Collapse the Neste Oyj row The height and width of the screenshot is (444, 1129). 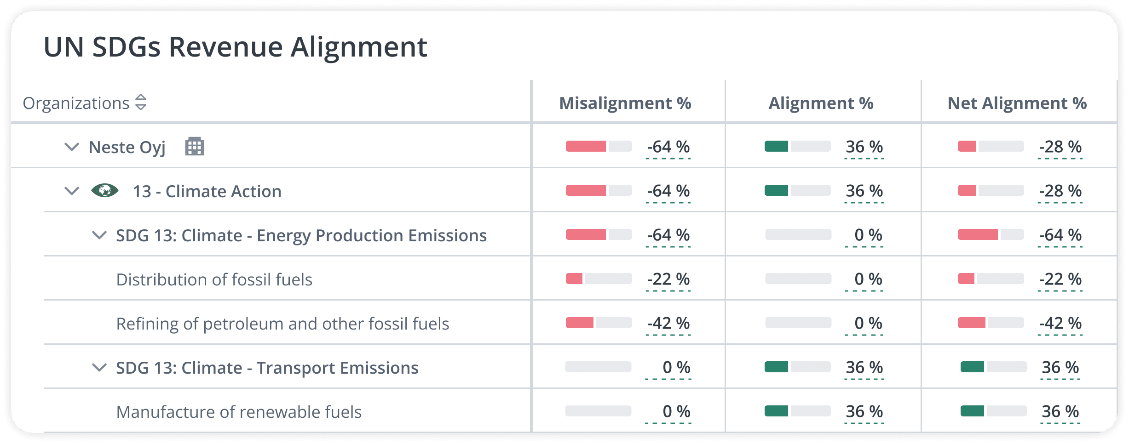72,147
